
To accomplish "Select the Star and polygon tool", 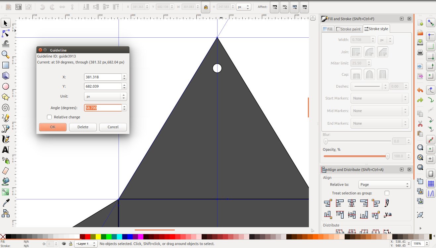I will [5, 97].
